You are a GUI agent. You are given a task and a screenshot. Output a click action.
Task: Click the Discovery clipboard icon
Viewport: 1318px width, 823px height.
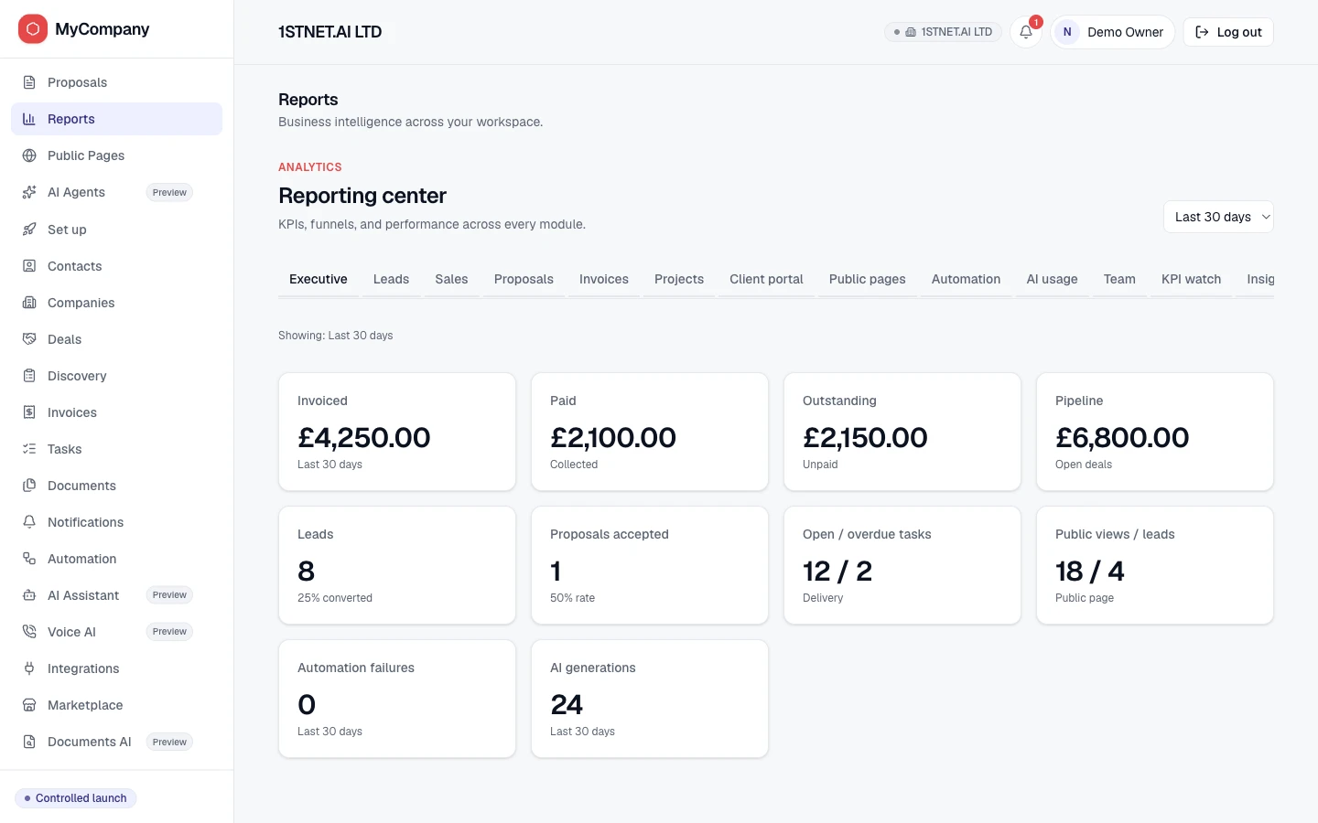point(29,376)
